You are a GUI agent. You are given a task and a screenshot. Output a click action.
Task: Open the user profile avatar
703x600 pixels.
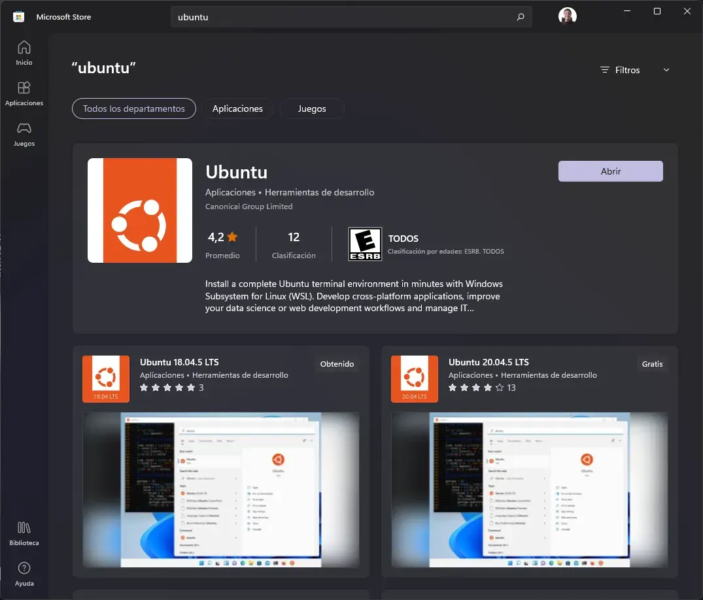tap(567, 16)
